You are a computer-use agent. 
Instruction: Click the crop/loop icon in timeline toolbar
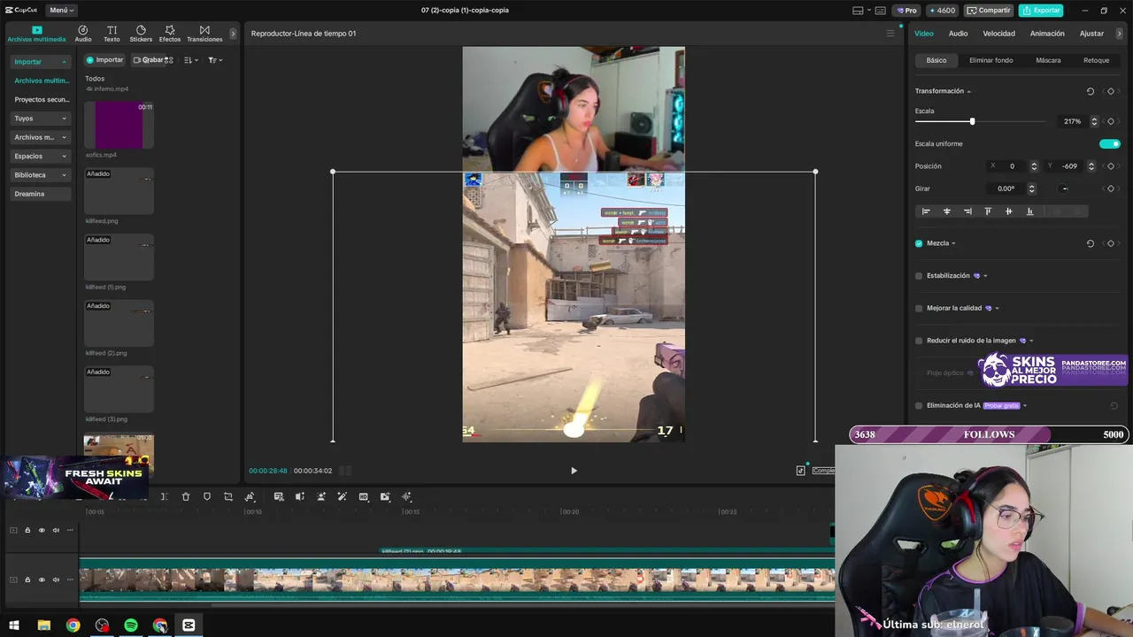(x=228, y=496)
